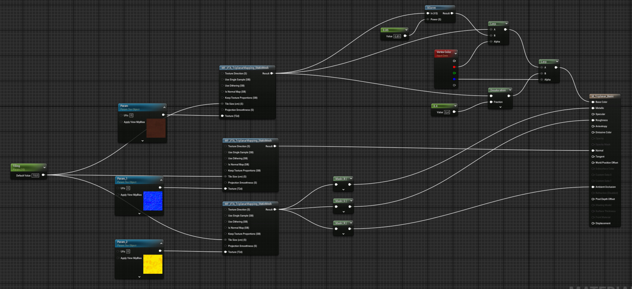Click the Roughness input pin
This screenshot has height=289, width=632.
pos(593,120)
